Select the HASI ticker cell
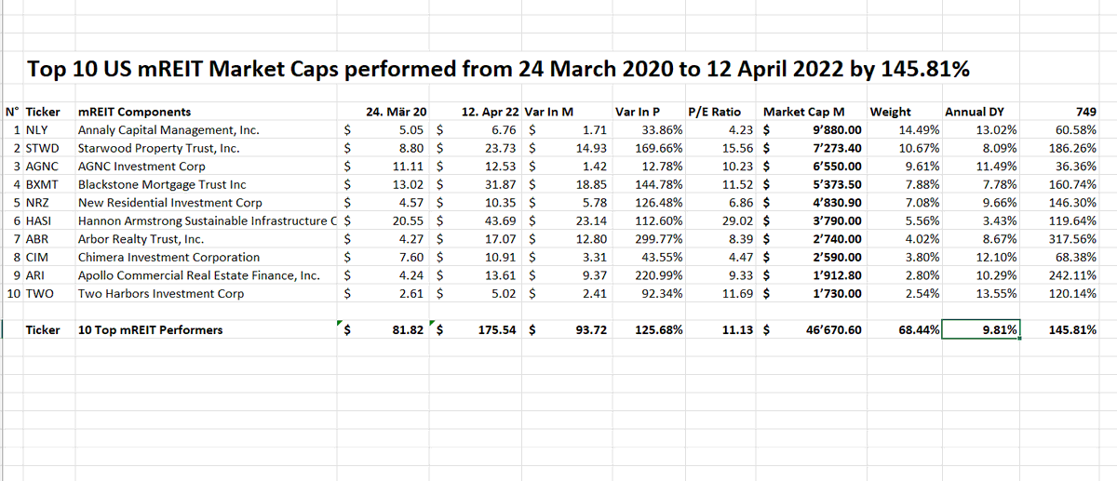This screenshot has width=1117, height=481. coord(40,220)
